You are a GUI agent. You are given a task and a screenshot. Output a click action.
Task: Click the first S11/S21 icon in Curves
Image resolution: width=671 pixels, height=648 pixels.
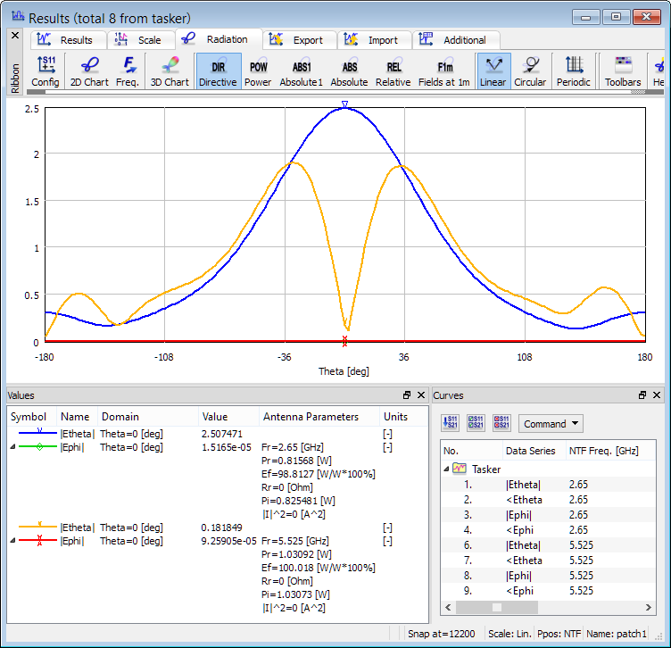point(451,423)
